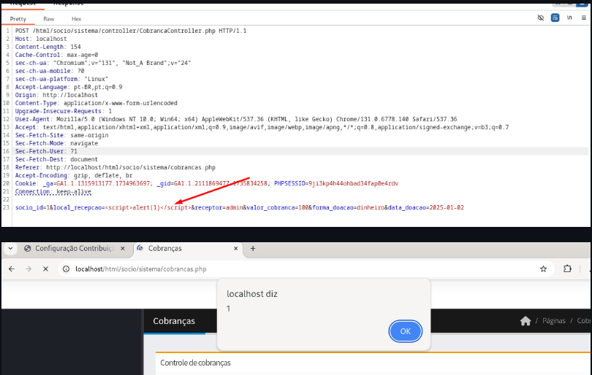Open a new browser tab

point(253,248)
